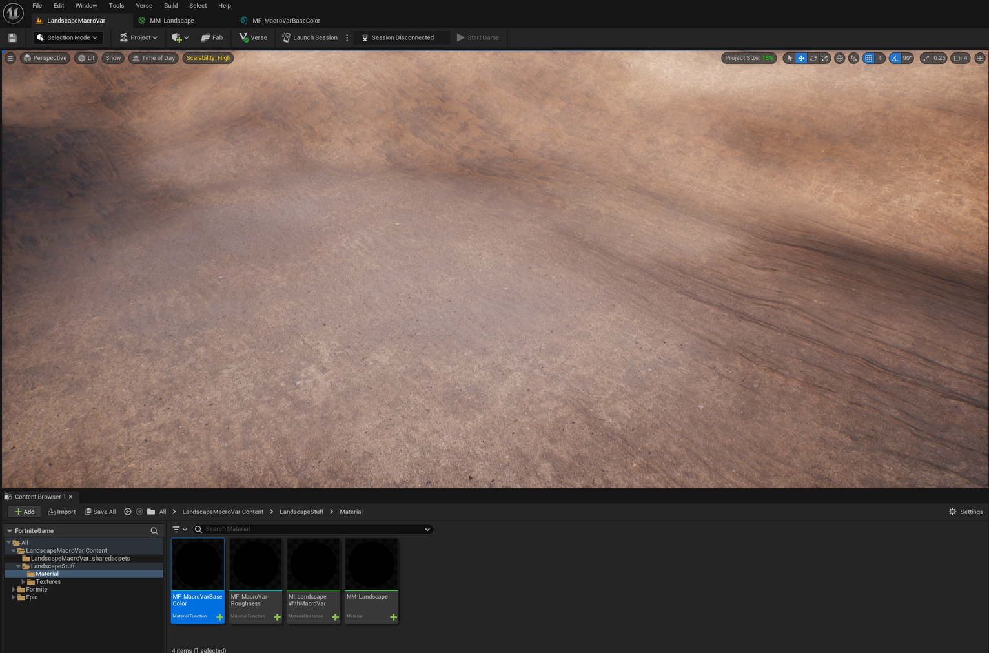Toggle world and local transform space
This screenshot has width=989, height=653.
[839, 58]
